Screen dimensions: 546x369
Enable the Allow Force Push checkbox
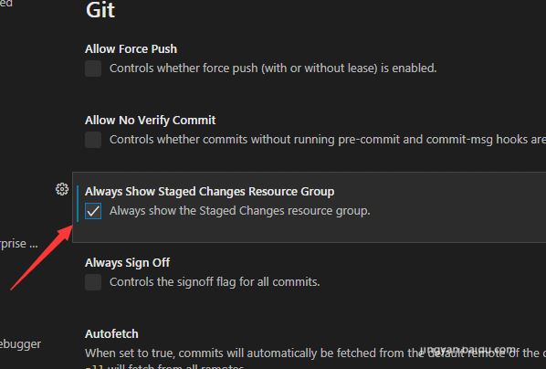(93, 69)
